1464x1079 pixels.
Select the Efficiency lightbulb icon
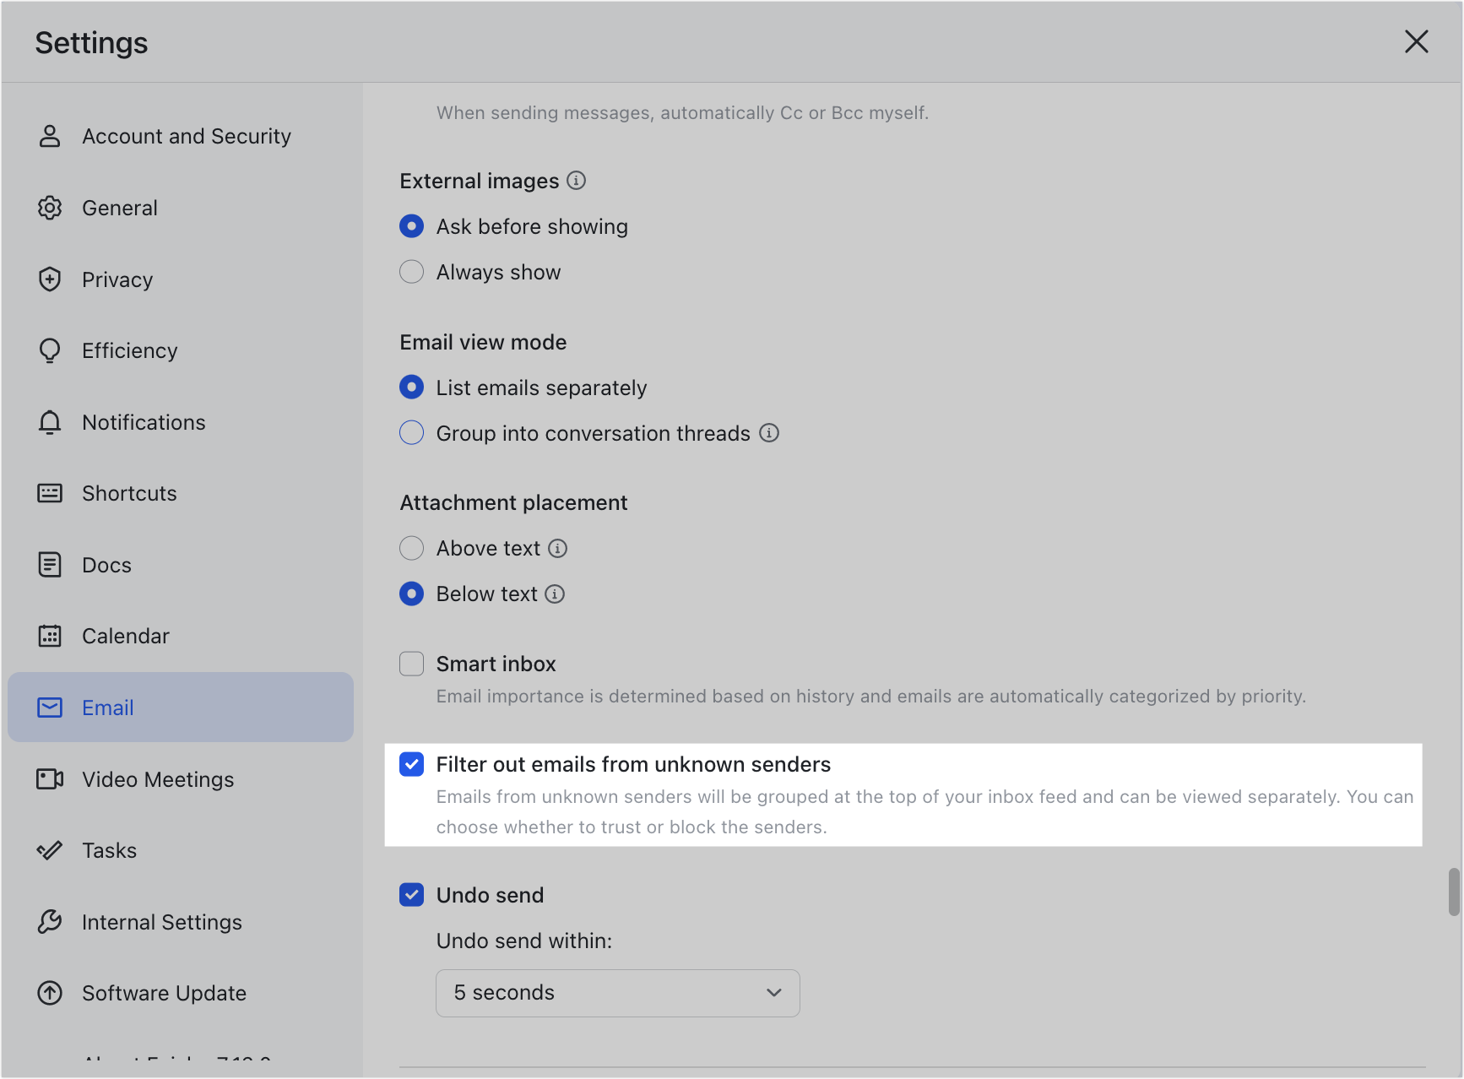click(x=50, y=350)
